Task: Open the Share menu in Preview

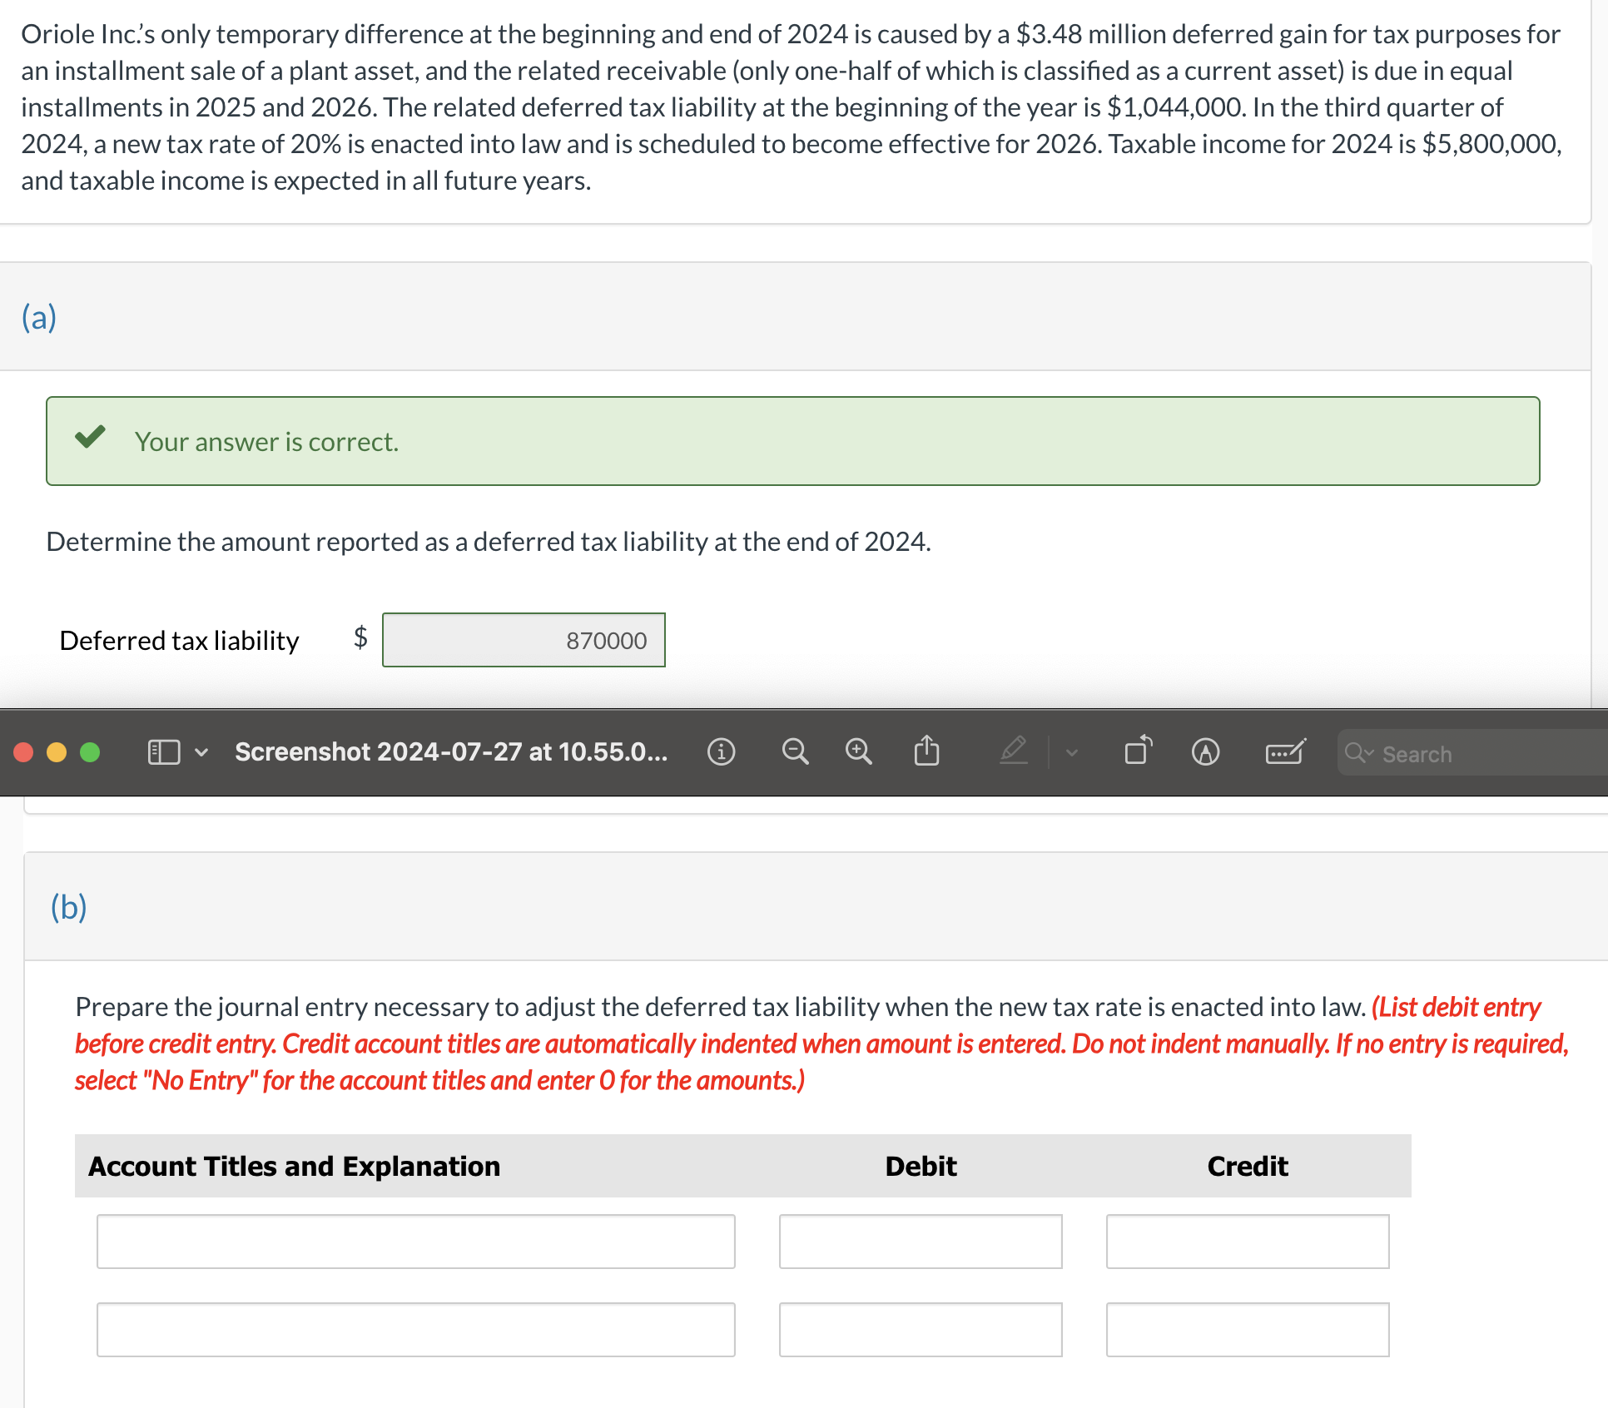Action: pyautogui.click(x=926, y=751)
